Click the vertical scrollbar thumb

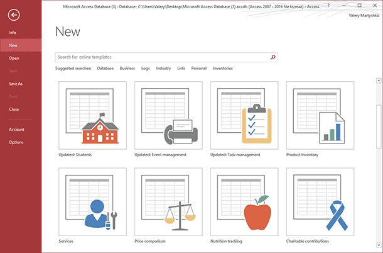pos(379,126)
